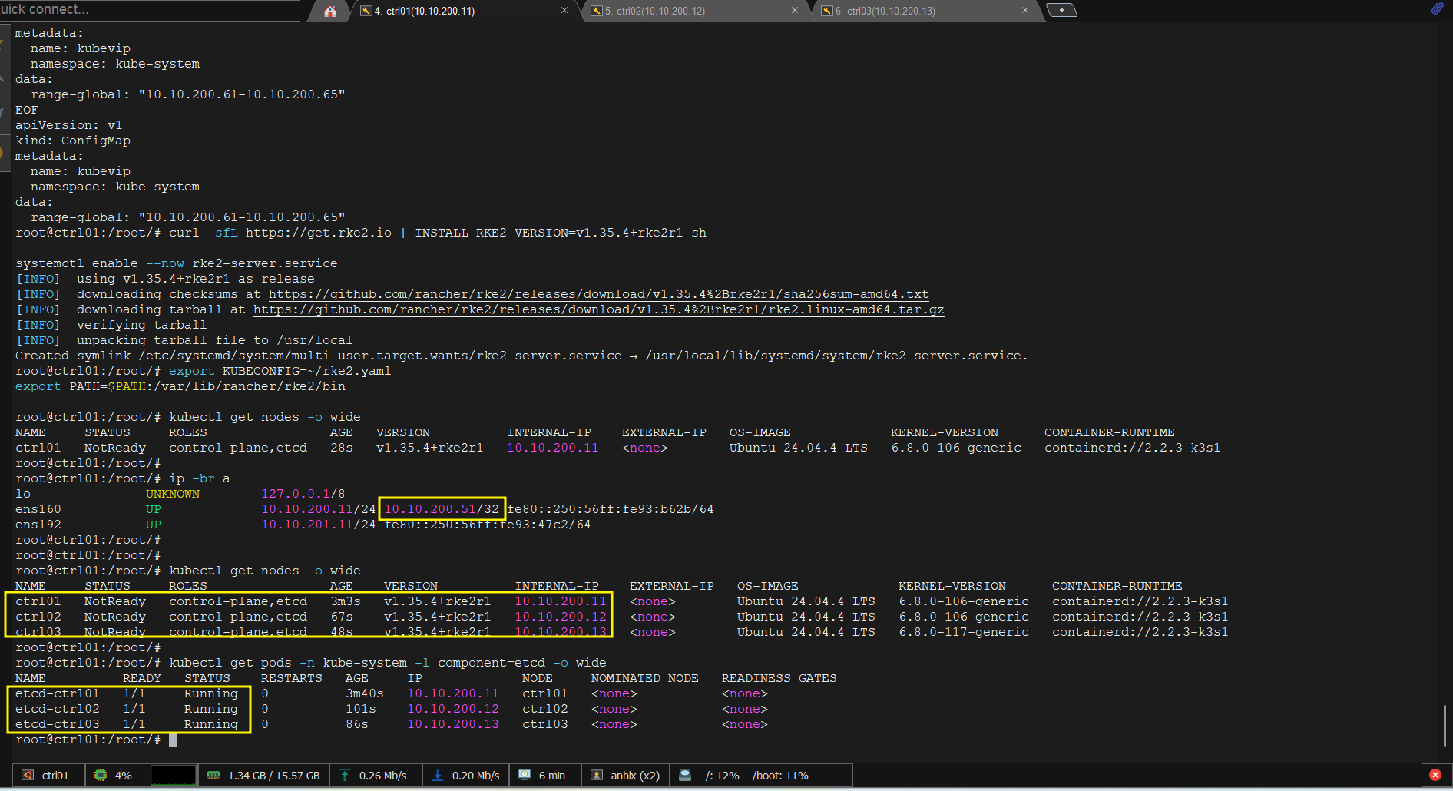The height and width of the screenshot is (791, 1453).
Task: Open the Home tab icon
Action: (330, 11)
